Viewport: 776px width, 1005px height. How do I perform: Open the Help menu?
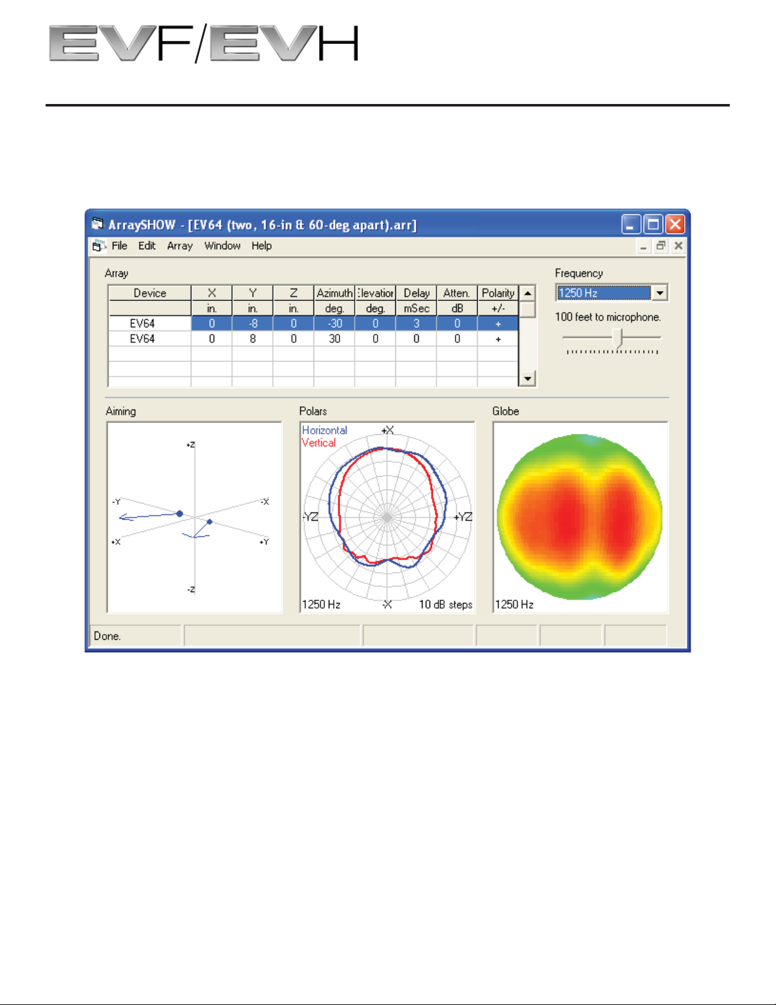coord(262,246)
